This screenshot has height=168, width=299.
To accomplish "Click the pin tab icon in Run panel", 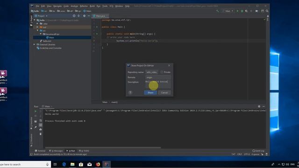I will pos(36,127).
